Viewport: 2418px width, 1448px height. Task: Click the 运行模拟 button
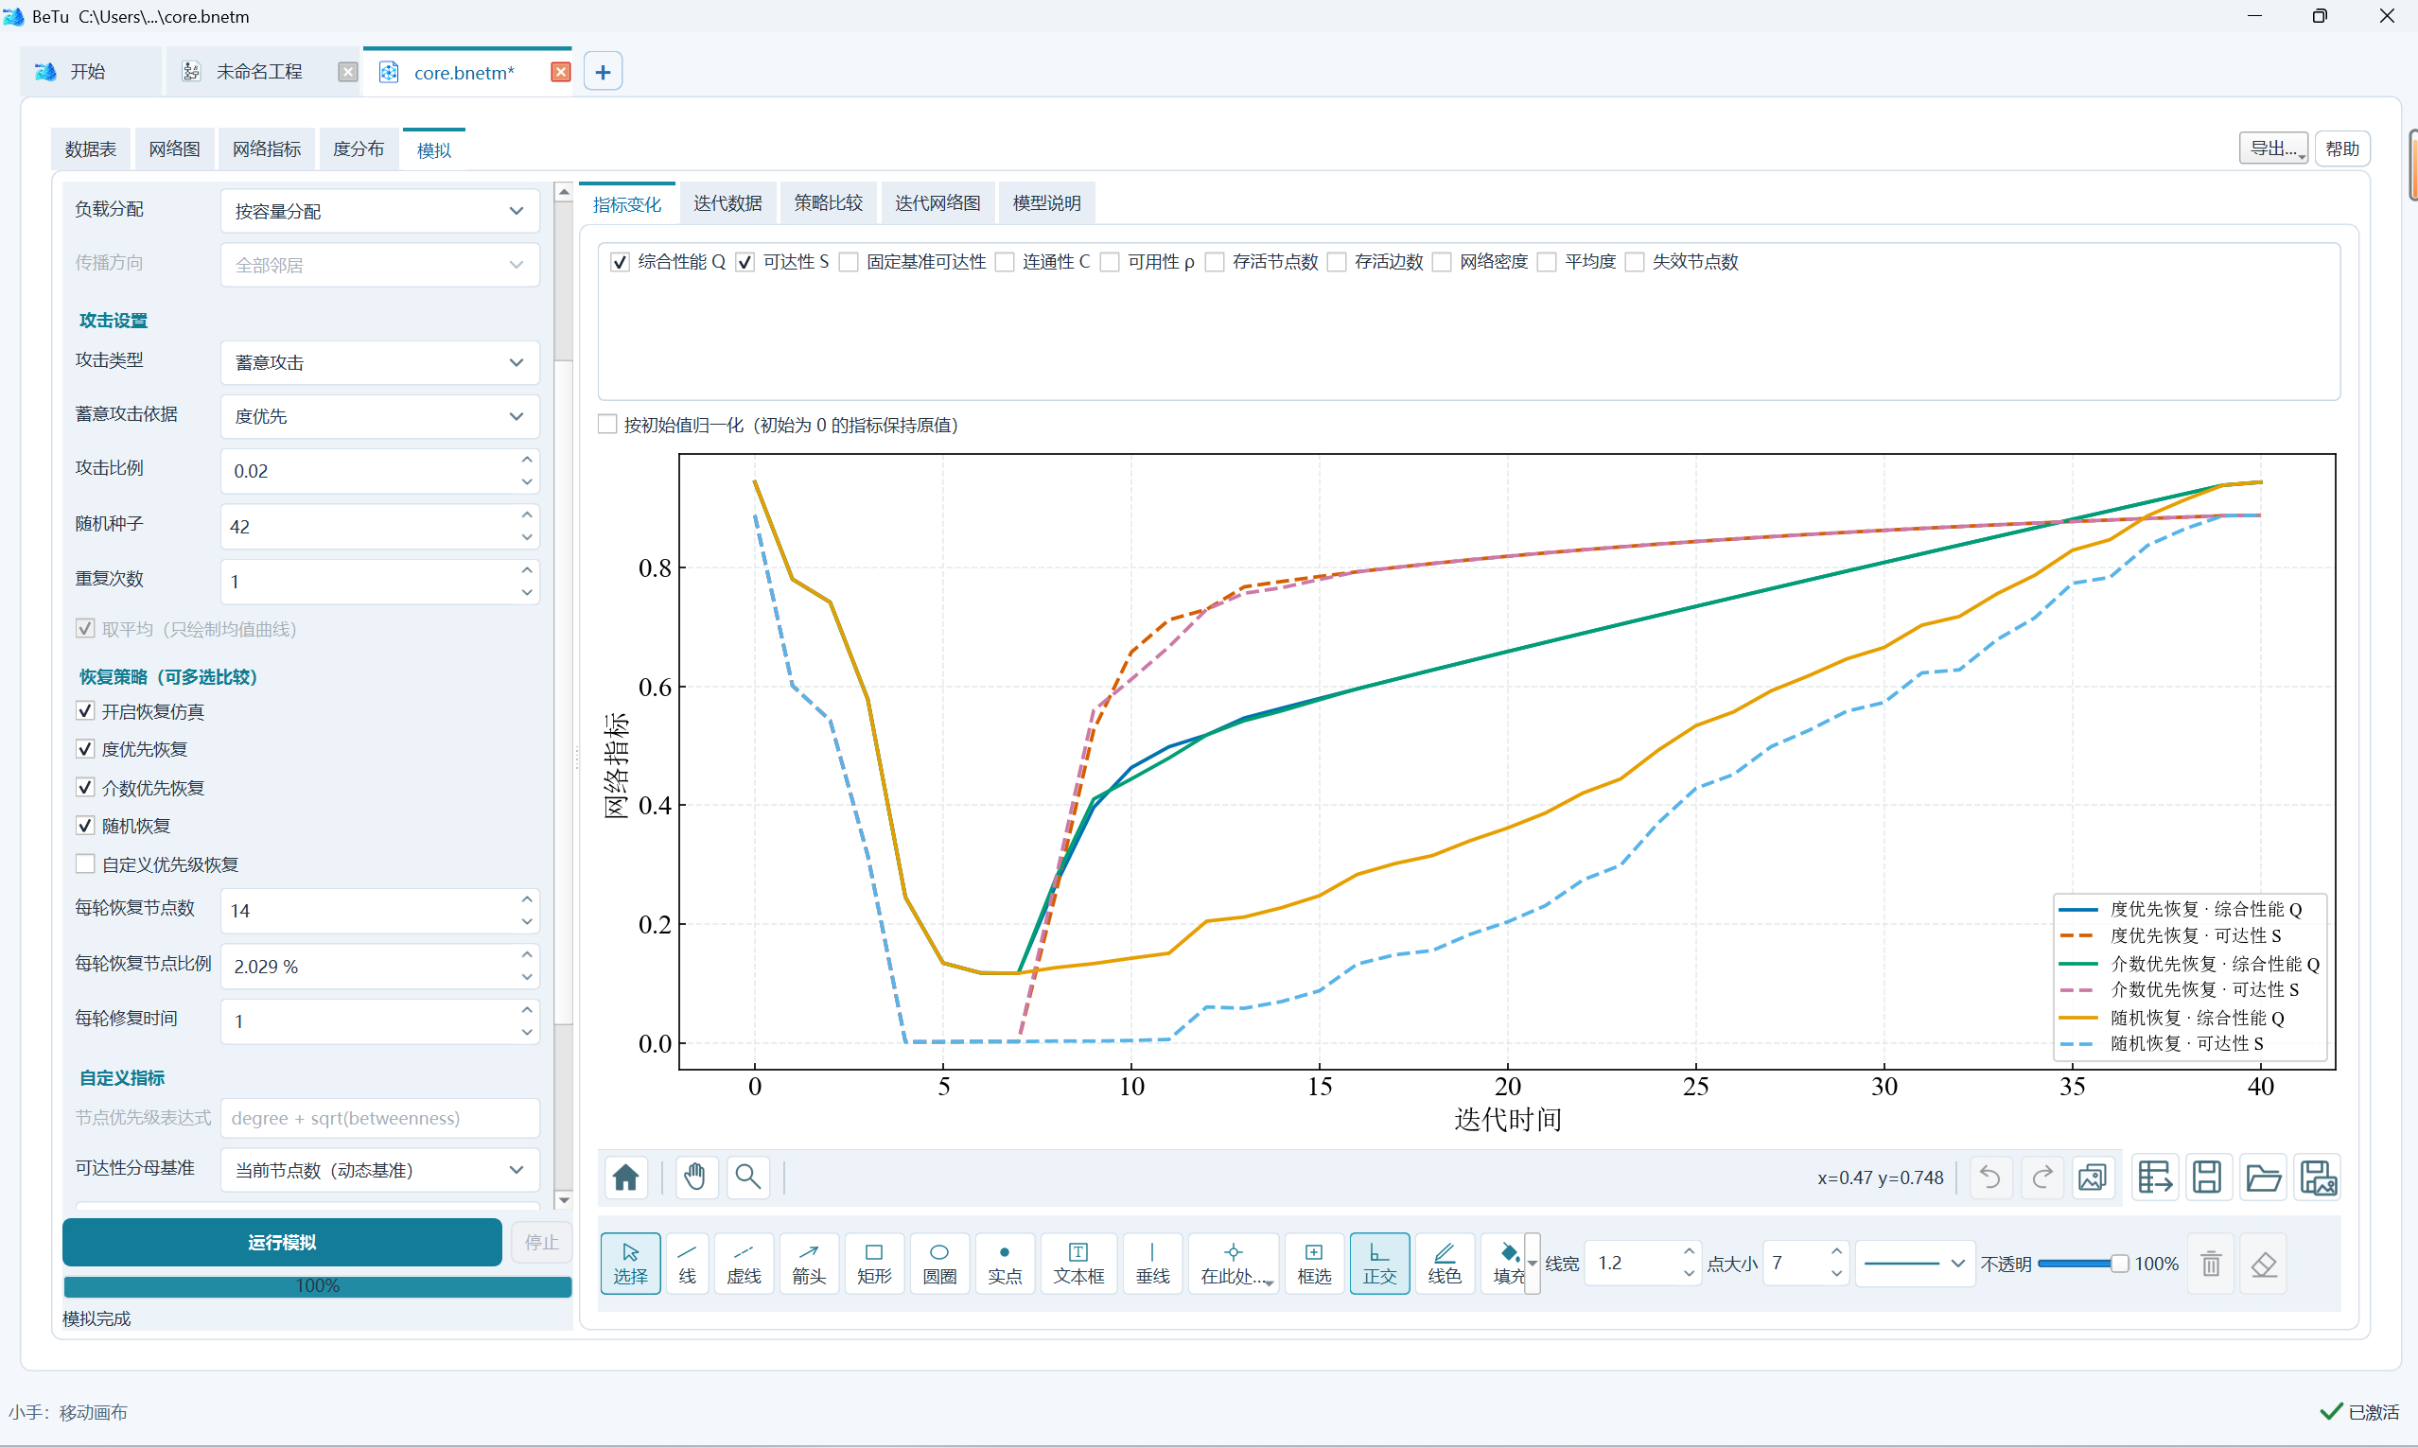(282, 1242)
